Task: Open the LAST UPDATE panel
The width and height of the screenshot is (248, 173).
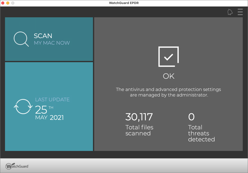Action: (49, 107)
